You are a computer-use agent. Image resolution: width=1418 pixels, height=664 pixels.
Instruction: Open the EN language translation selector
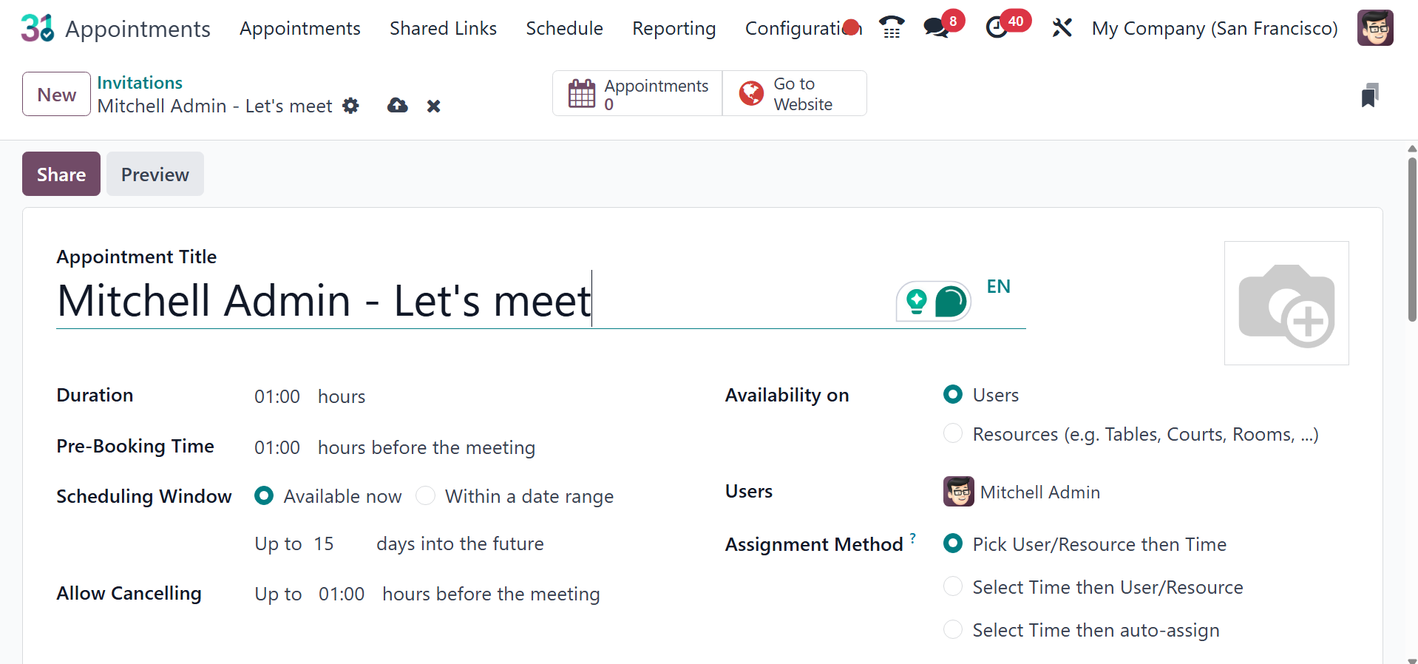pos(998,286)
